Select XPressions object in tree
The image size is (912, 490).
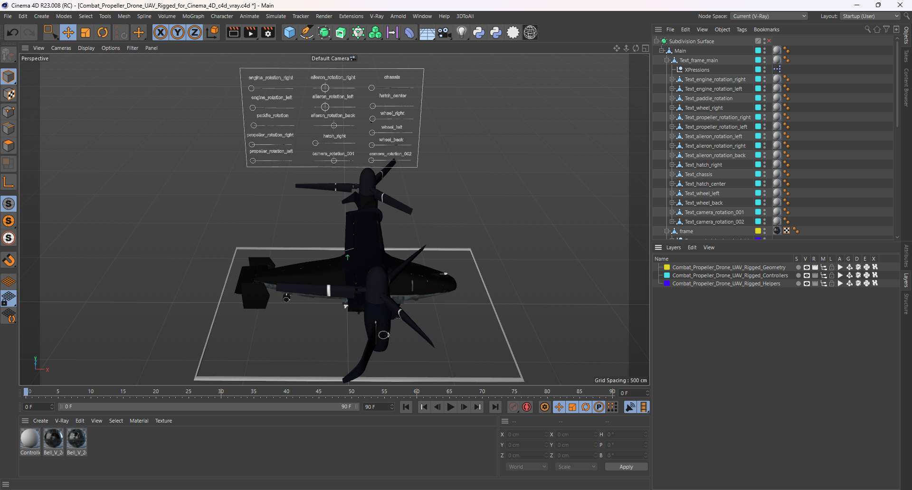point(697,70)
